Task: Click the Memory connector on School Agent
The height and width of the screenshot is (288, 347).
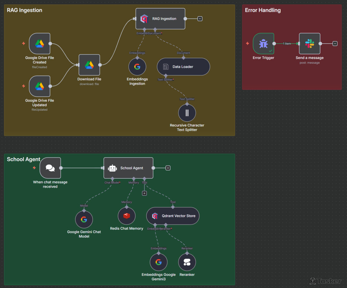Action: point(134,179)
